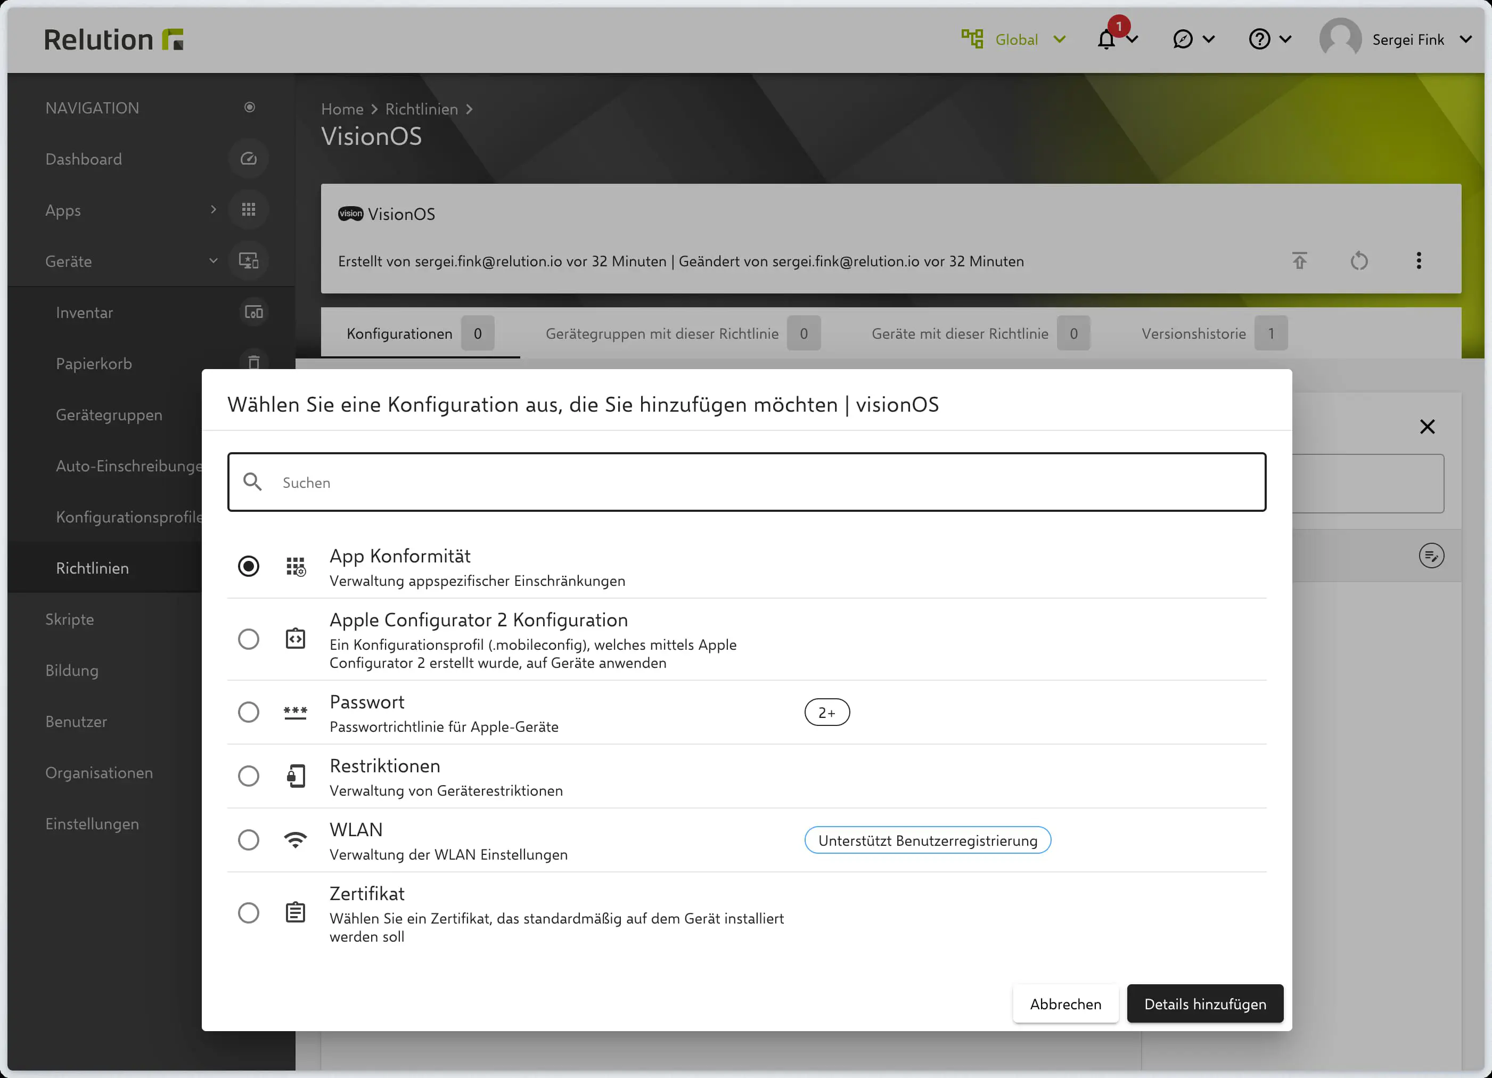Click the Richtlinien breadcrumb link
1492x1078 pixels.
coord(421,109)
